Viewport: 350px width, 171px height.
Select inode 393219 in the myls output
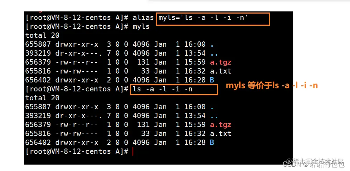pyautogui.click(x=38, y=53)
